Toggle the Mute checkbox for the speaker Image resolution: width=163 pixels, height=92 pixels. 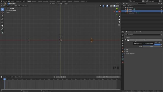point(160,42)
